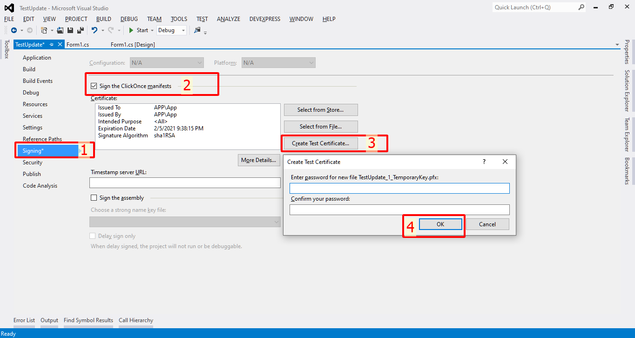
Task: Select the Build Events properties page
Action: (38, 81)
